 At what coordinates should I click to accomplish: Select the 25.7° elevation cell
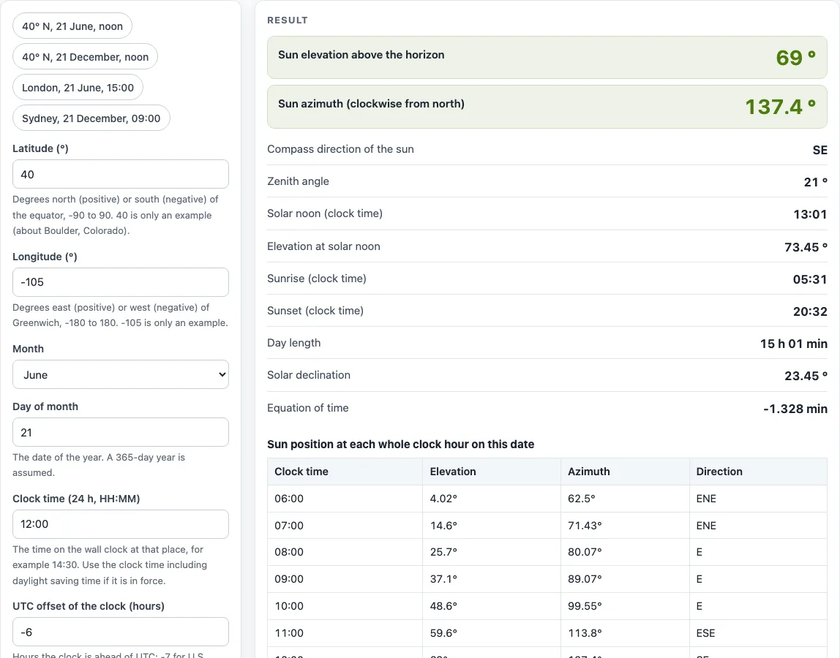coord(492,552)
